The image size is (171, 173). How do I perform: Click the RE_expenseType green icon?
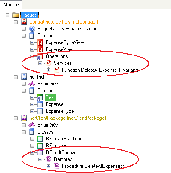[x=40, y=139]
